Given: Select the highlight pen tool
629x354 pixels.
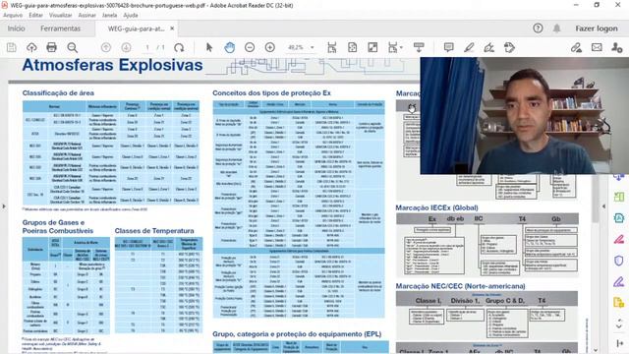Looking at the screenshot, I should click(x=469, y=47).
